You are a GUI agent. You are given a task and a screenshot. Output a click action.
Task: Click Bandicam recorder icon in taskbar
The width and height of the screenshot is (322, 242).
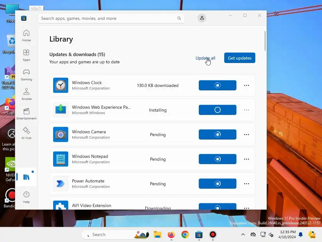point(213,234)
